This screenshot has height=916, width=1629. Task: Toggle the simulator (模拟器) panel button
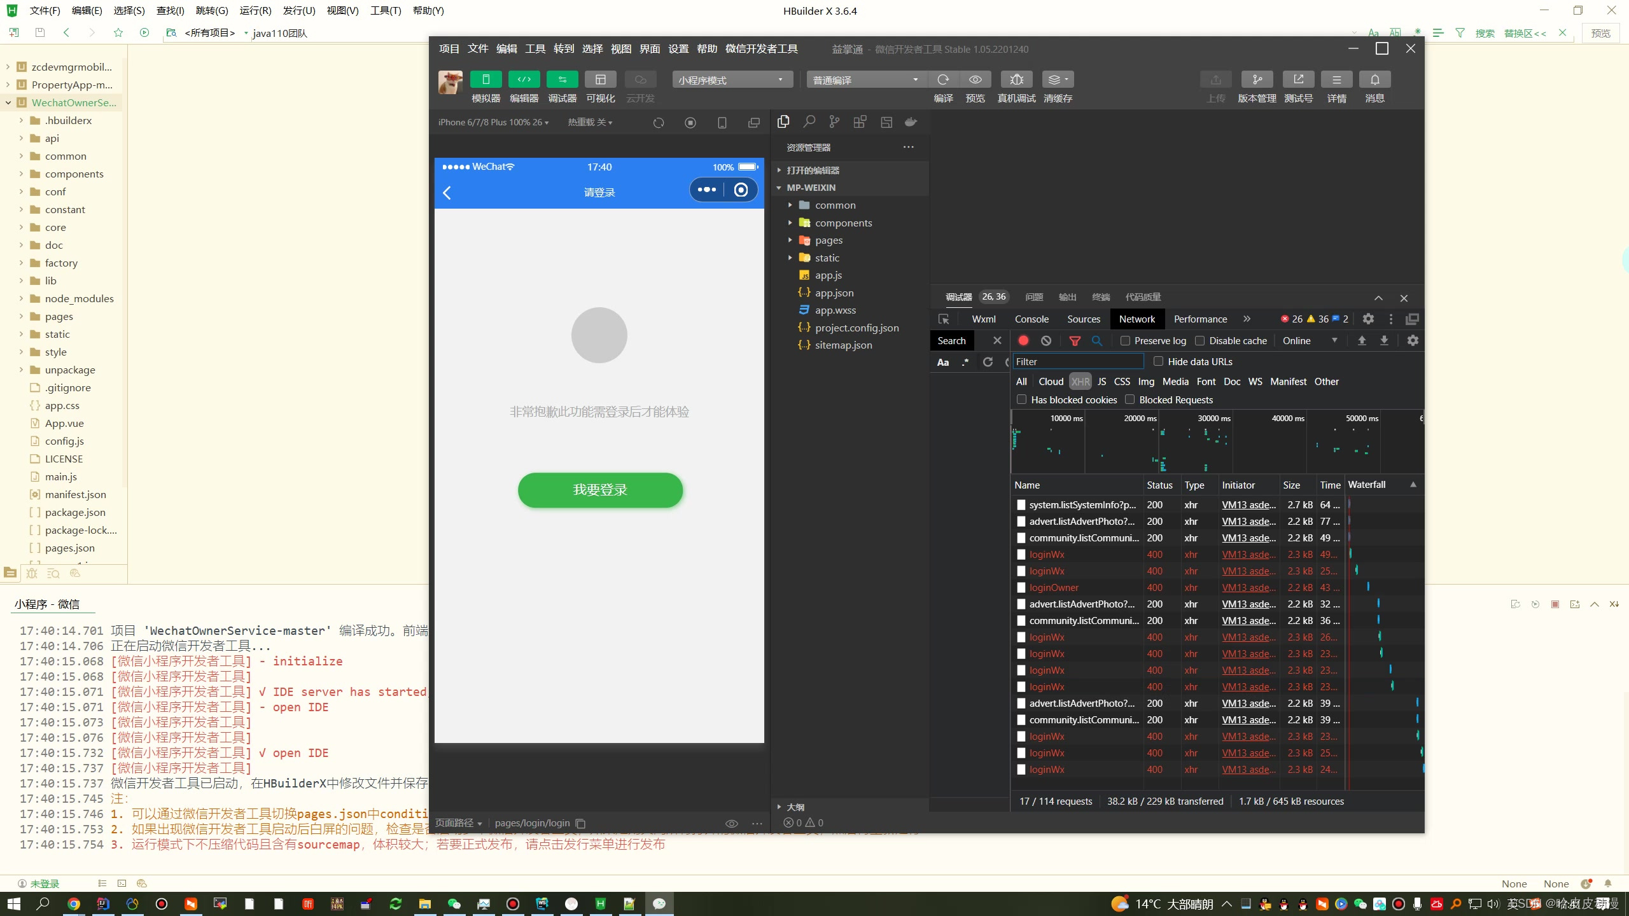click(x=486, y=80)
